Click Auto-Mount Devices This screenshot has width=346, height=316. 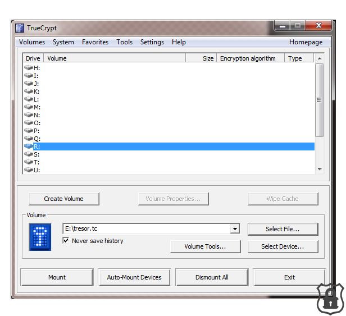click(x=134, y=277)
